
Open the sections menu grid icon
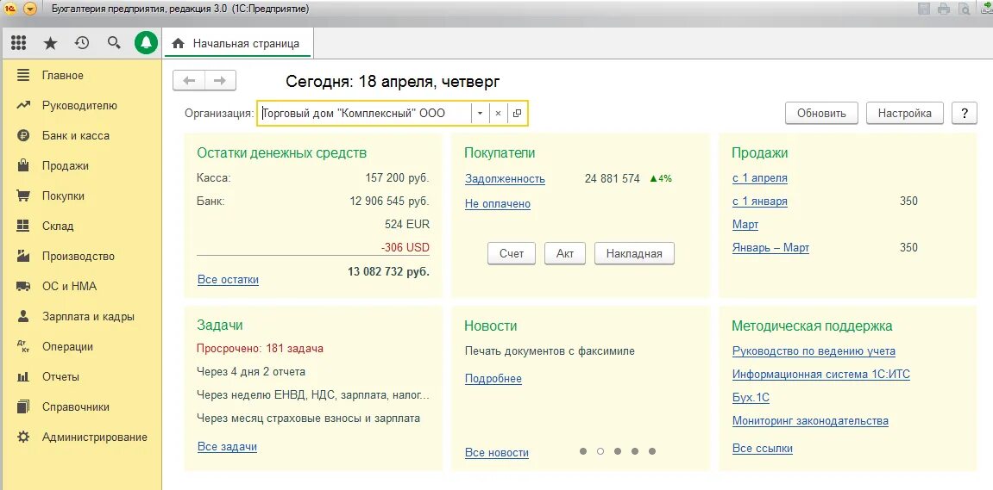[x=18, y=43]
